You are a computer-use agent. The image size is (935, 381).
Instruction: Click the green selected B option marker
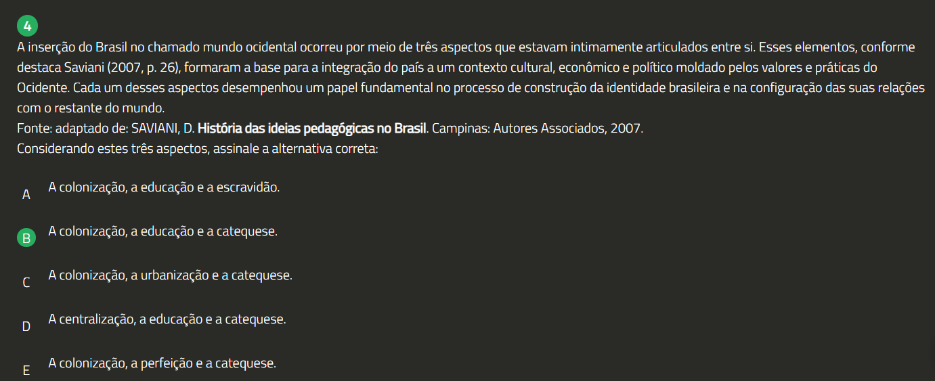[x=26, y=238]
